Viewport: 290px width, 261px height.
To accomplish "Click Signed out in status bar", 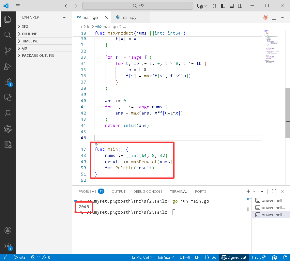I will tap(234, 257).
